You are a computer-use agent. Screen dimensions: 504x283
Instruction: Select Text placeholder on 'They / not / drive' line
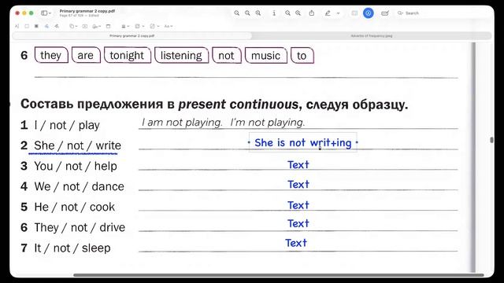tap(298, 223)
